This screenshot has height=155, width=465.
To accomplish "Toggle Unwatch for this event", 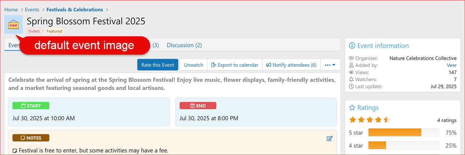I will coord(193,65).
